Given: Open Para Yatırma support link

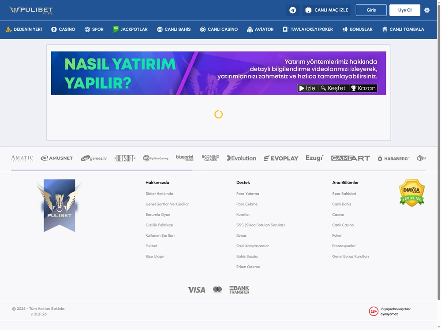Looking at the screenshot, I should pyautogui.click(x=247, y=194).
